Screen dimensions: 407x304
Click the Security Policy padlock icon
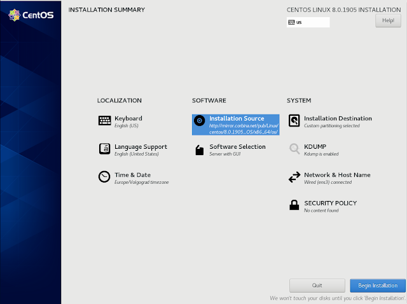pos(294,205)
